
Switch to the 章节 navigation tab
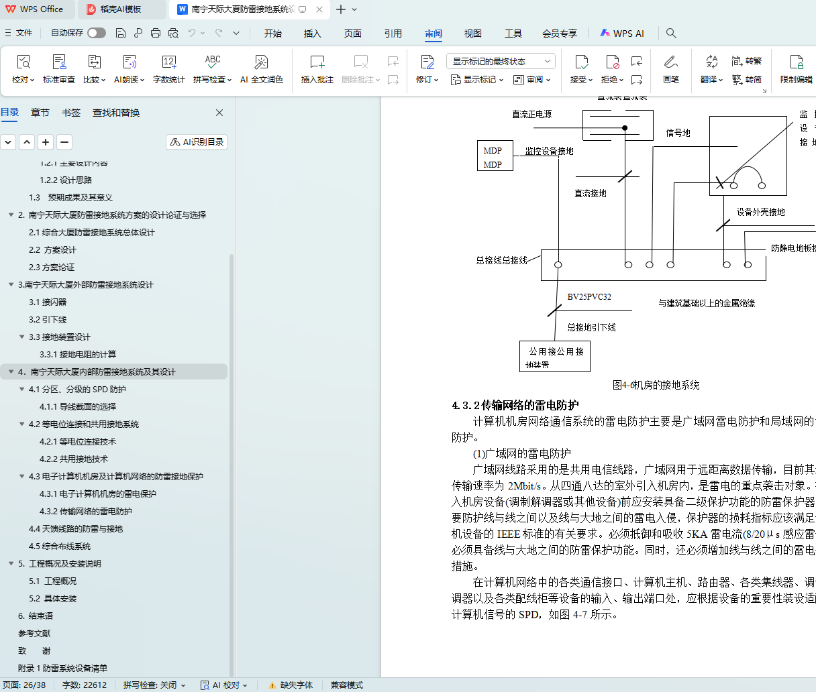coord(40,113)
